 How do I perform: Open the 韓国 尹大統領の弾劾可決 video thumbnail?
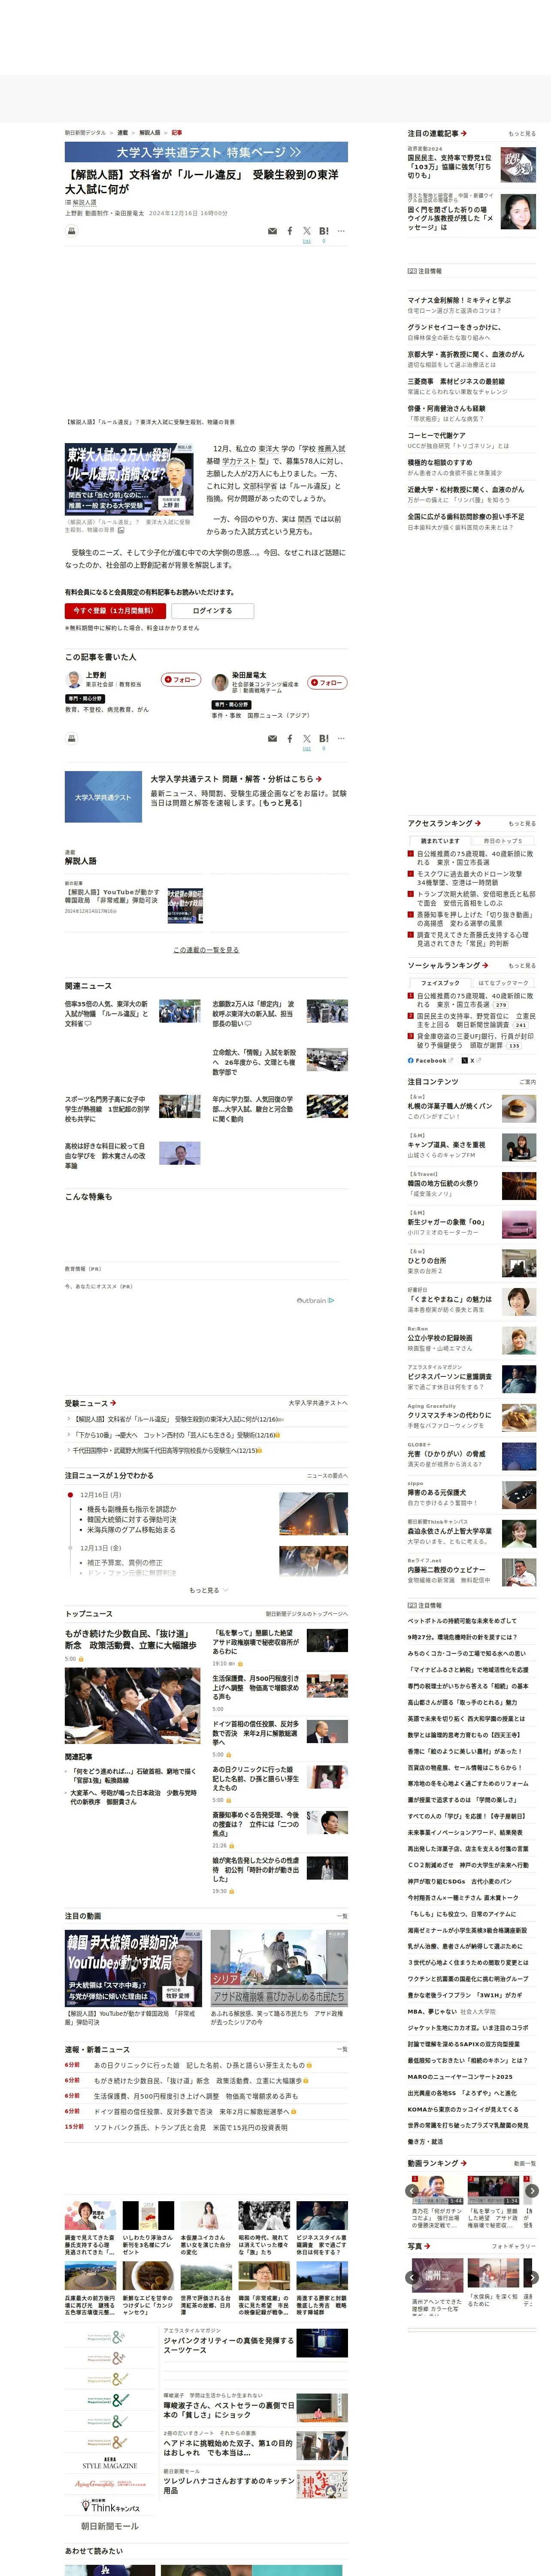[133, 1969]
